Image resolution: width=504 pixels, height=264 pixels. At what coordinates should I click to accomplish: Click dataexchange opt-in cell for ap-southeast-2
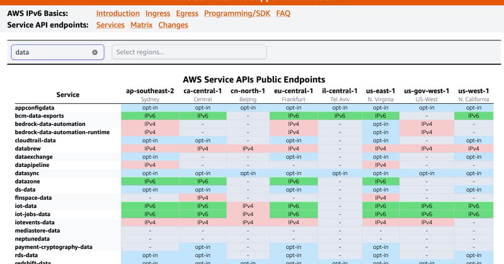click(150, 157)
